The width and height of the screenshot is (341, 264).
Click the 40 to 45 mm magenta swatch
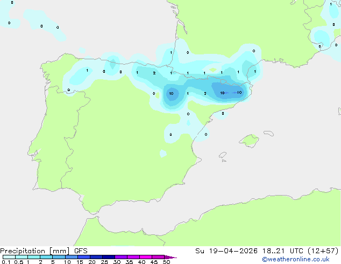tap(146, 257)
